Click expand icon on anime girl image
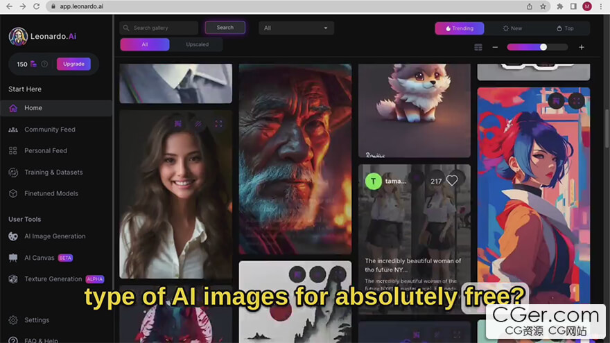 coord(577,101)
